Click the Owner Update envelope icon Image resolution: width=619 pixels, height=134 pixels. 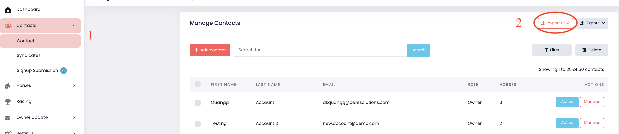click(8, 118)
